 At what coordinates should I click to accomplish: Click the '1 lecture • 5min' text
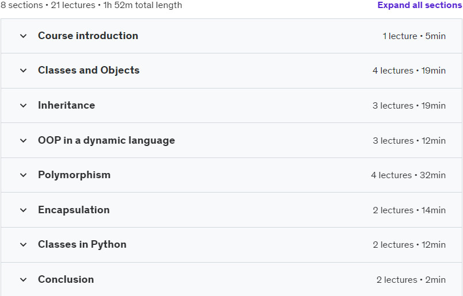point(414,36)
